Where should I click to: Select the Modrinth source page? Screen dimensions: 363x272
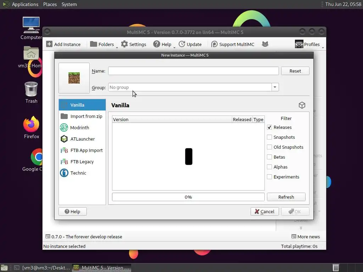pyautogui.click(x=82, y=127)
